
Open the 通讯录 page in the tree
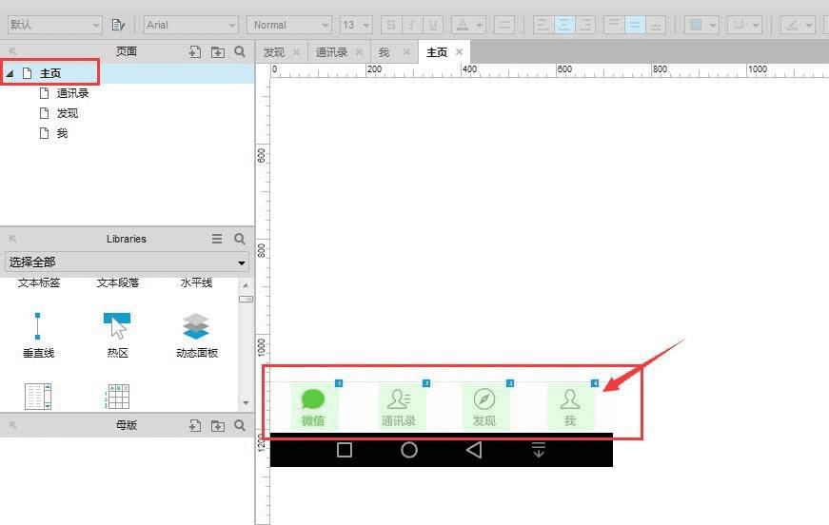[72, 93]
